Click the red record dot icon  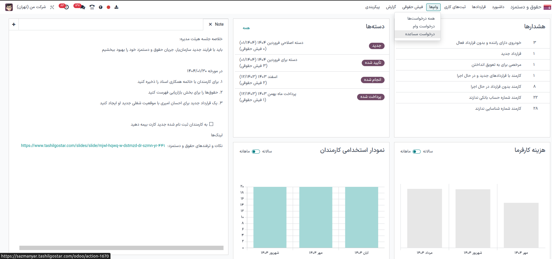click(x=108, y=7)
